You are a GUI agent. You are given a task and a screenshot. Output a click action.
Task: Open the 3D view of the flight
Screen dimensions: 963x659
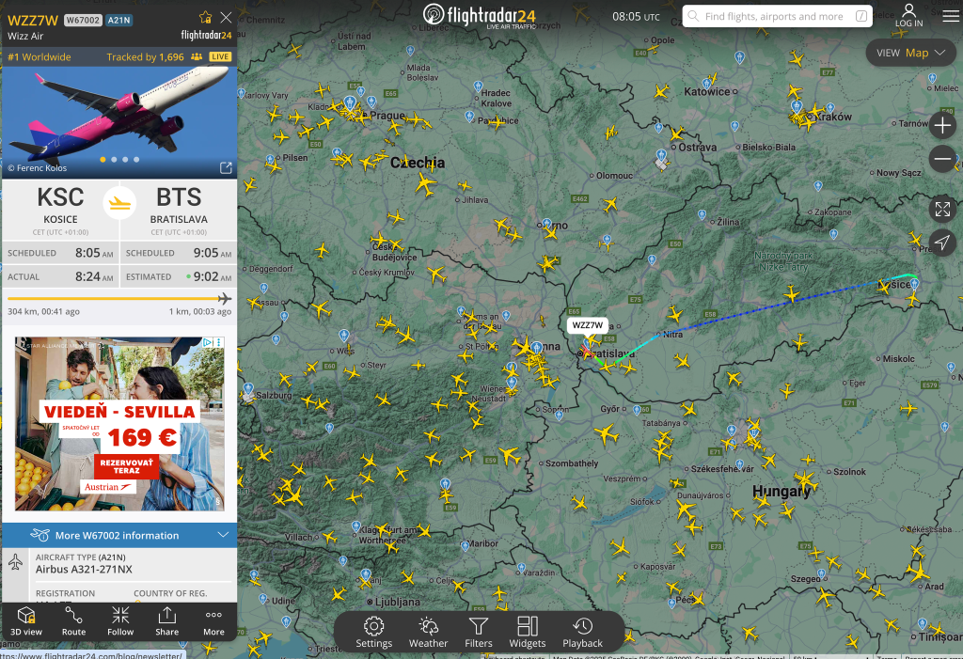click(25, 620)
